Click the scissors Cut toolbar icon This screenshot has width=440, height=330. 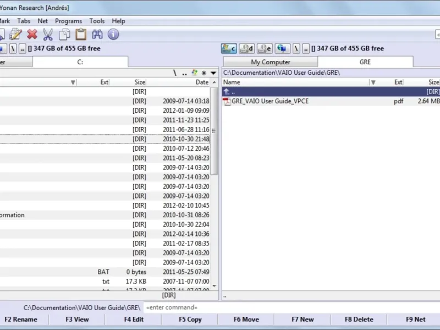[48, 35]
